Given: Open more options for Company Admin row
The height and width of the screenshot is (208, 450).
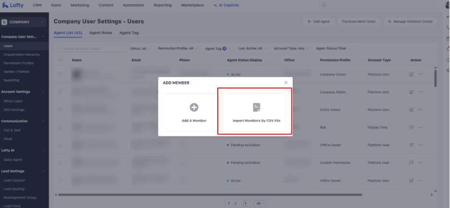Looking at the screenshot, I should point(420,92).
